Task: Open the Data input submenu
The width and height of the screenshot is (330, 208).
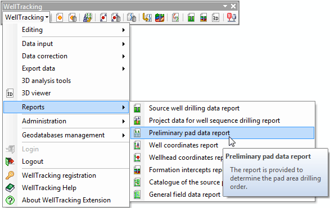Action: coord(66,44)
